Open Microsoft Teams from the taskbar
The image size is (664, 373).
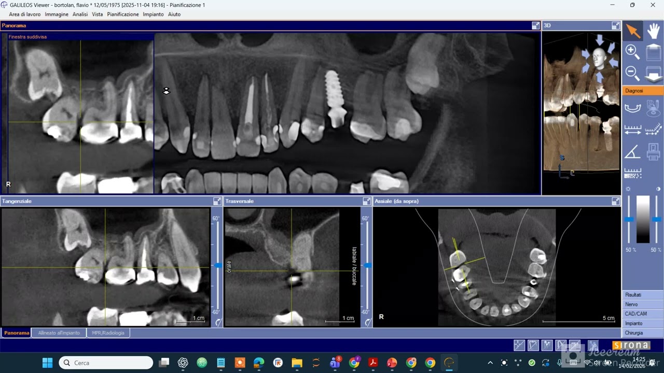pos(335,363)
